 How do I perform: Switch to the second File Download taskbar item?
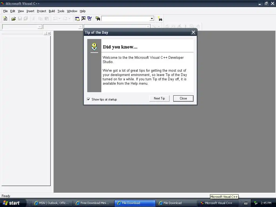177,203
